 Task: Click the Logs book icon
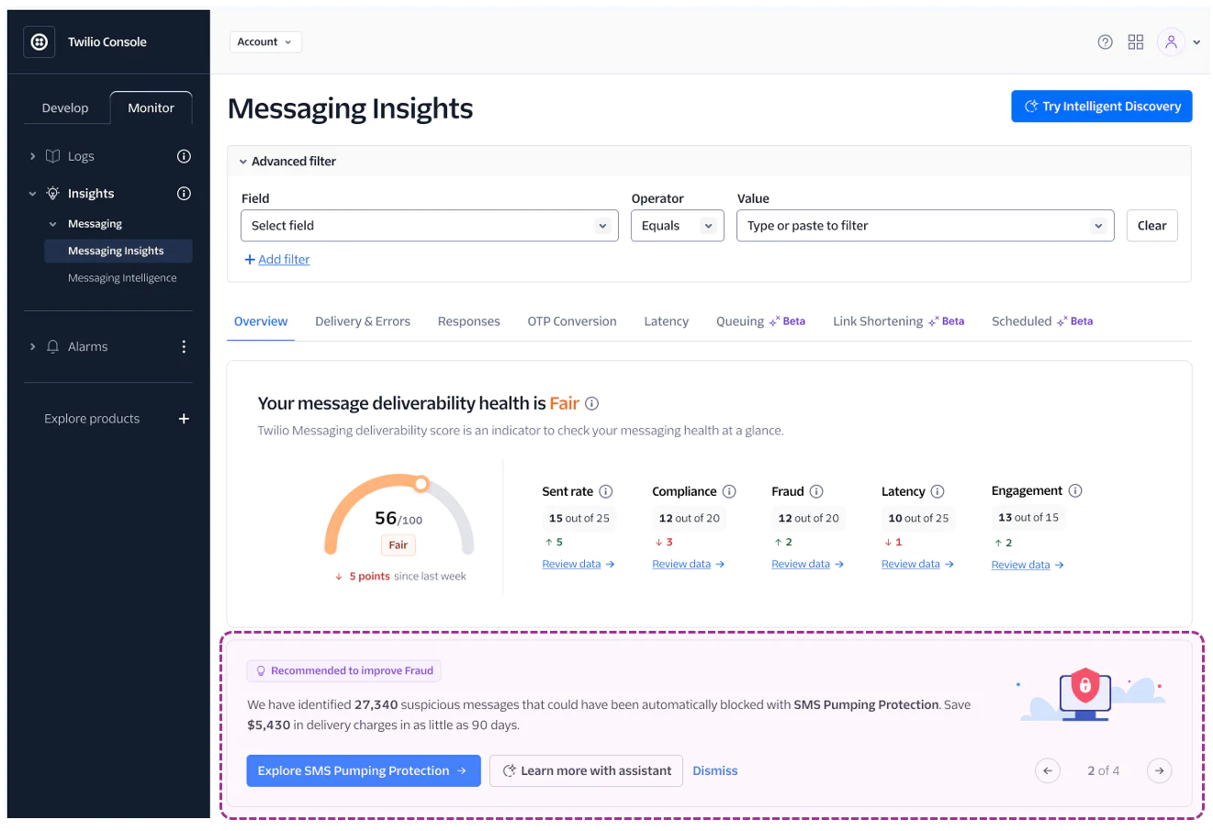pyautogui.click(x=52, y=156)
